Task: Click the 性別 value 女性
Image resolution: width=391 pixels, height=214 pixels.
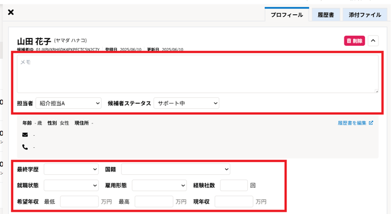Action: [64, 123]
